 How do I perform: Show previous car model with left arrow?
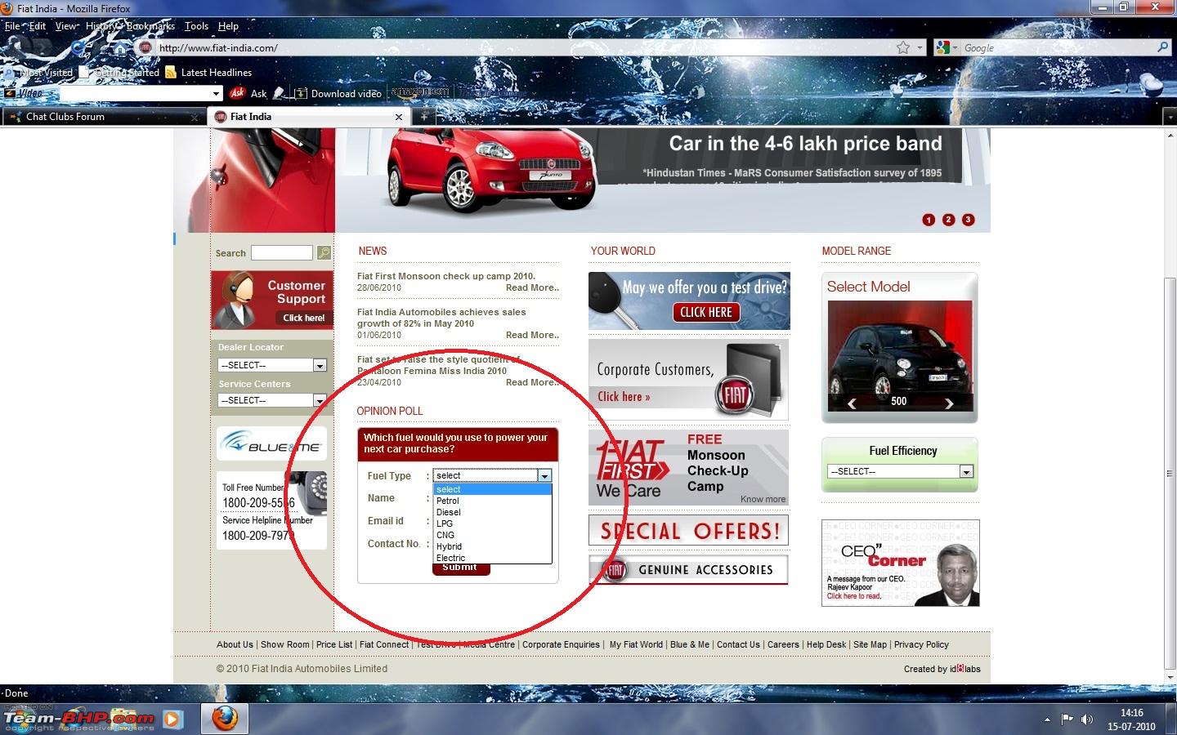pyautogui.click(x=852, y=403)
